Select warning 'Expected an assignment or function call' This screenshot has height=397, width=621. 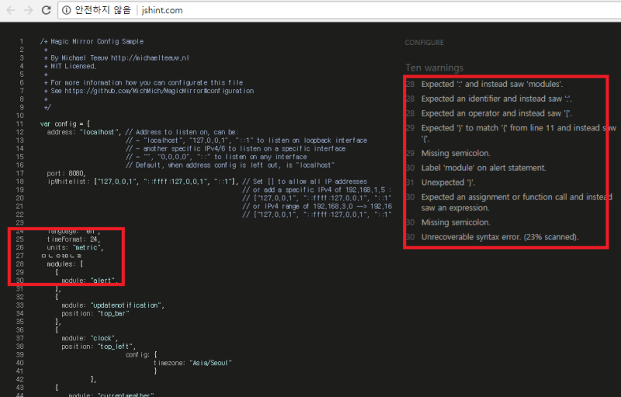click(x=516, y=202)
